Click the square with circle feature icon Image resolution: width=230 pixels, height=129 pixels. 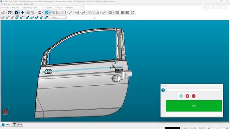pos(64,13)
